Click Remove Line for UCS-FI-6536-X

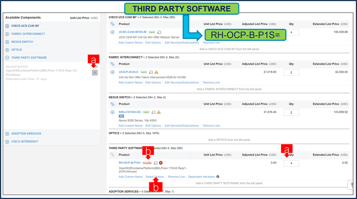211,83
